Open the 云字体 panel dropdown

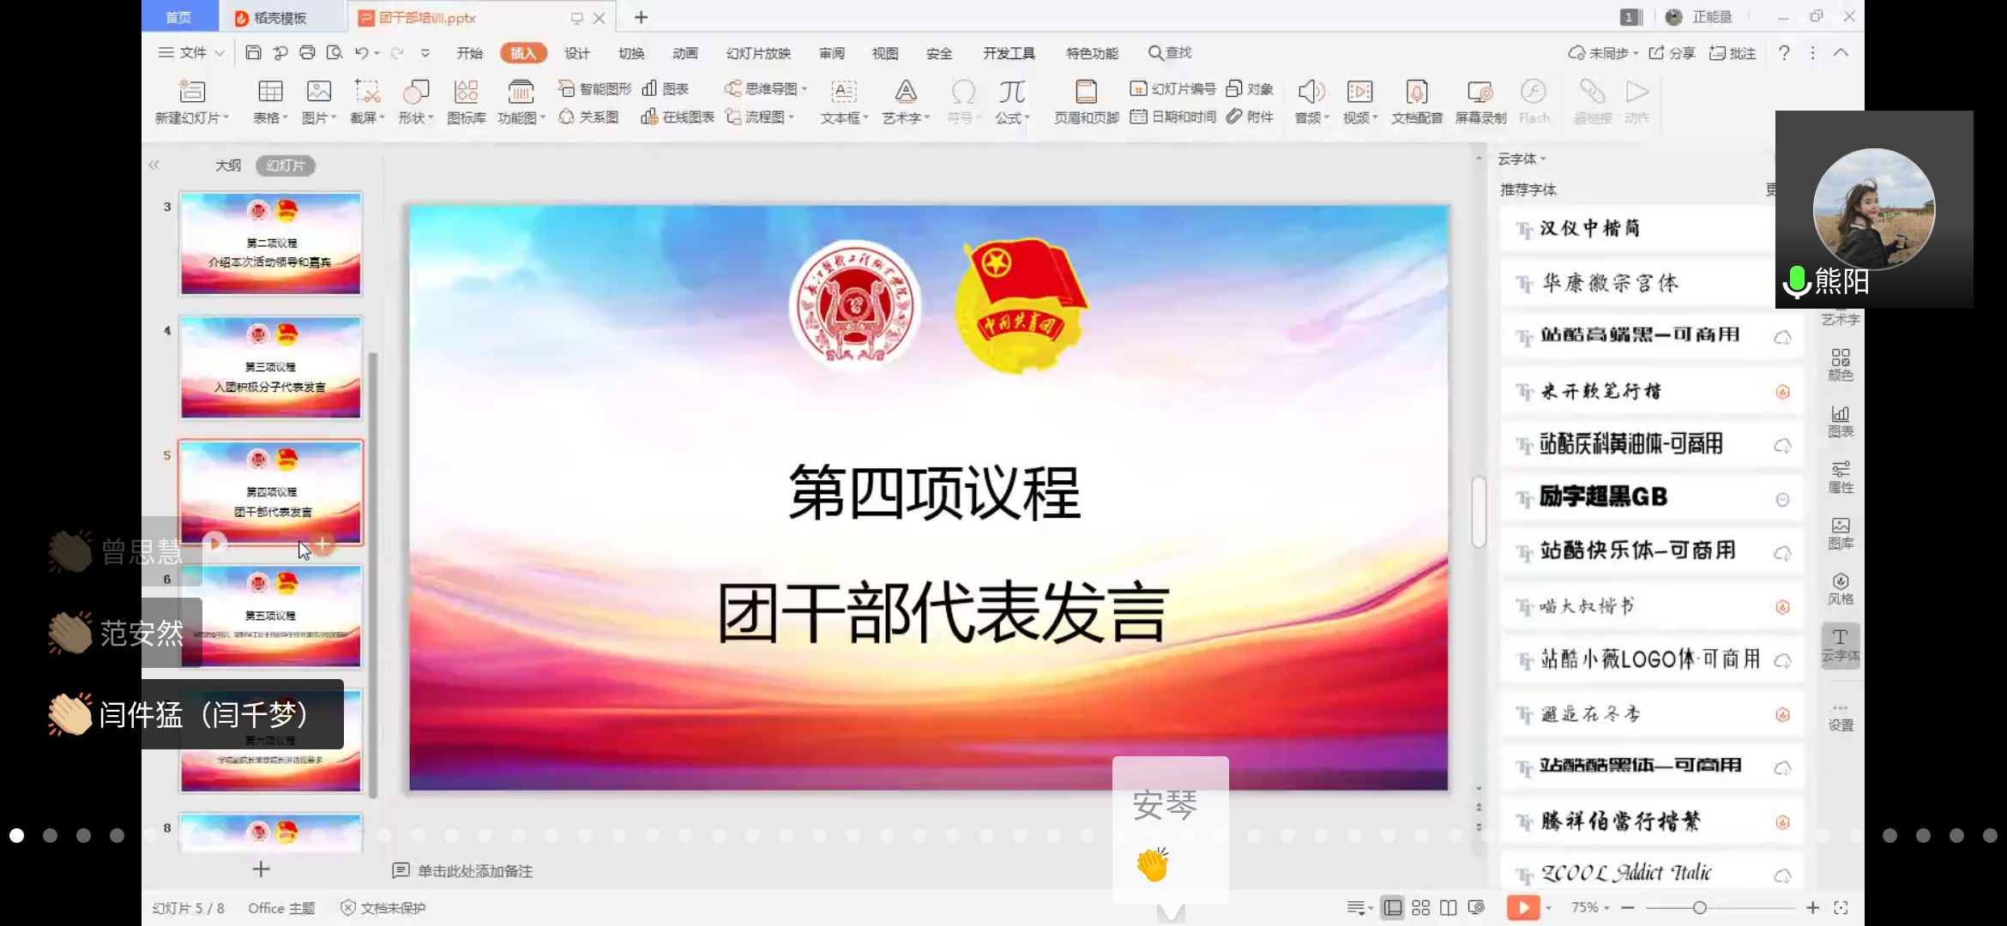[1522, 159]
